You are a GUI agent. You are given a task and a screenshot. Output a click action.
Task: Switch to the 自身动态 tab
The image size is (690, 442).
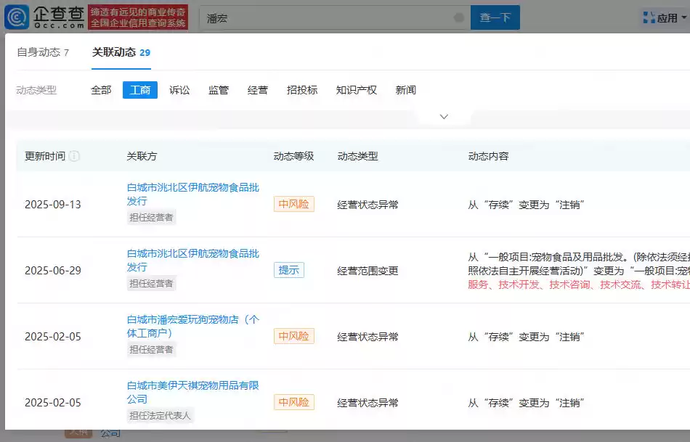[x=38, y=52]
